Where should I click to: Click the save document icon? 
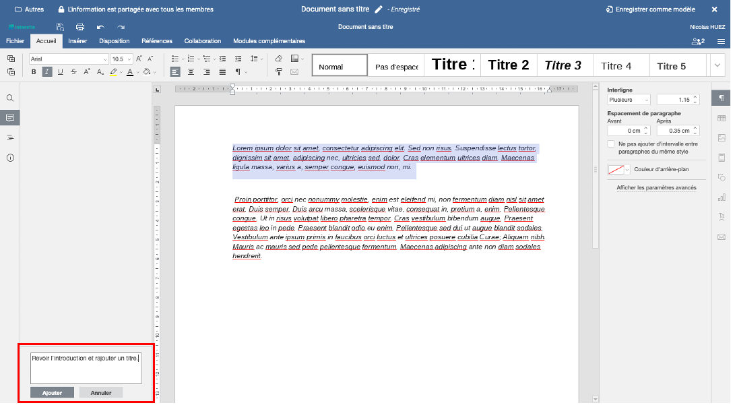click(60, 27)
